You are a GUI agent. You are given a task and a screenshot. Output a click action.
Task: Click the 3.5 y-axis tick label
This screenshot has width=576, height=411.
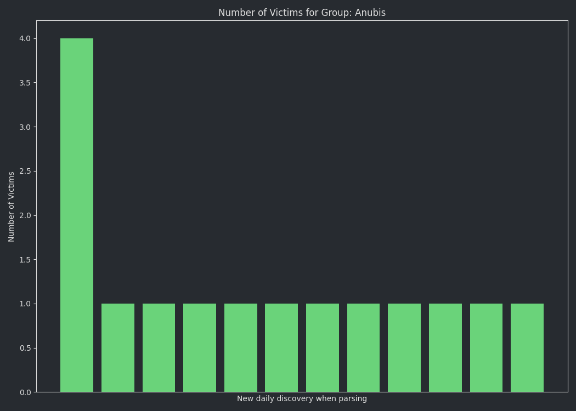pos(25,83)
